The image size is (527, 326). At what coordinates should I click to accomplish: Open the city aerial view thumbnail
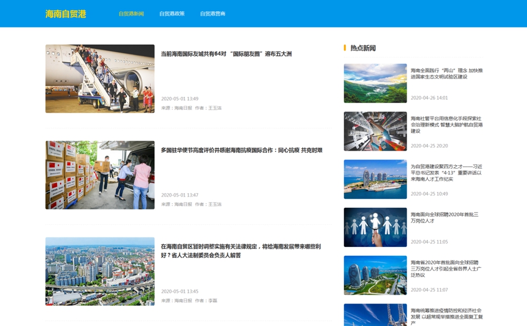pyautogui.click(x=100, y=272)
